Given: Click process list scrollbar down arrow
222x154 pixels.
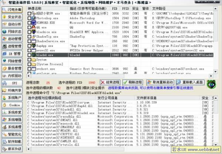Looking at the screenshot, I should (x=215, y=72).
